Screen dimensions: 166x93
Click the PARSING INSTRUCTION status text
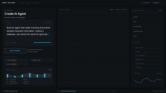coord(10,91)
